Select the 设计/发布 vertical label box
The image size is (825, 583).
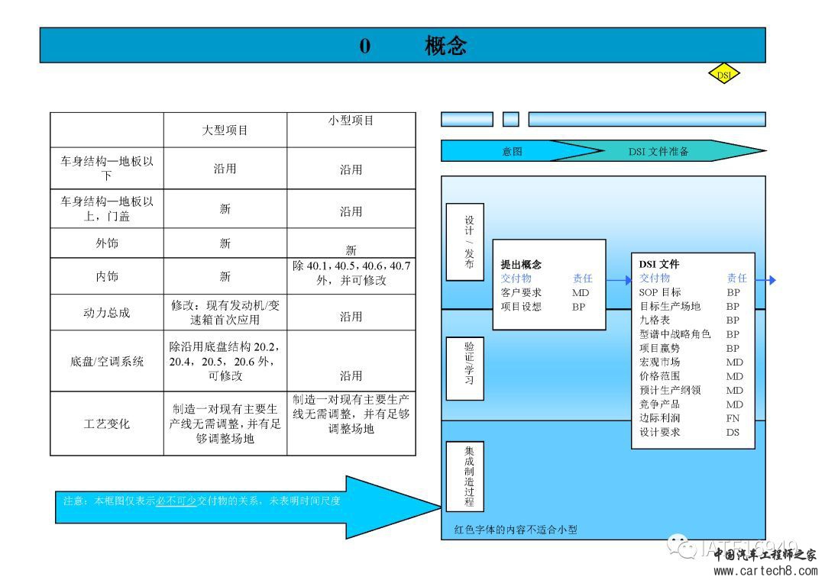click(464, 242)
